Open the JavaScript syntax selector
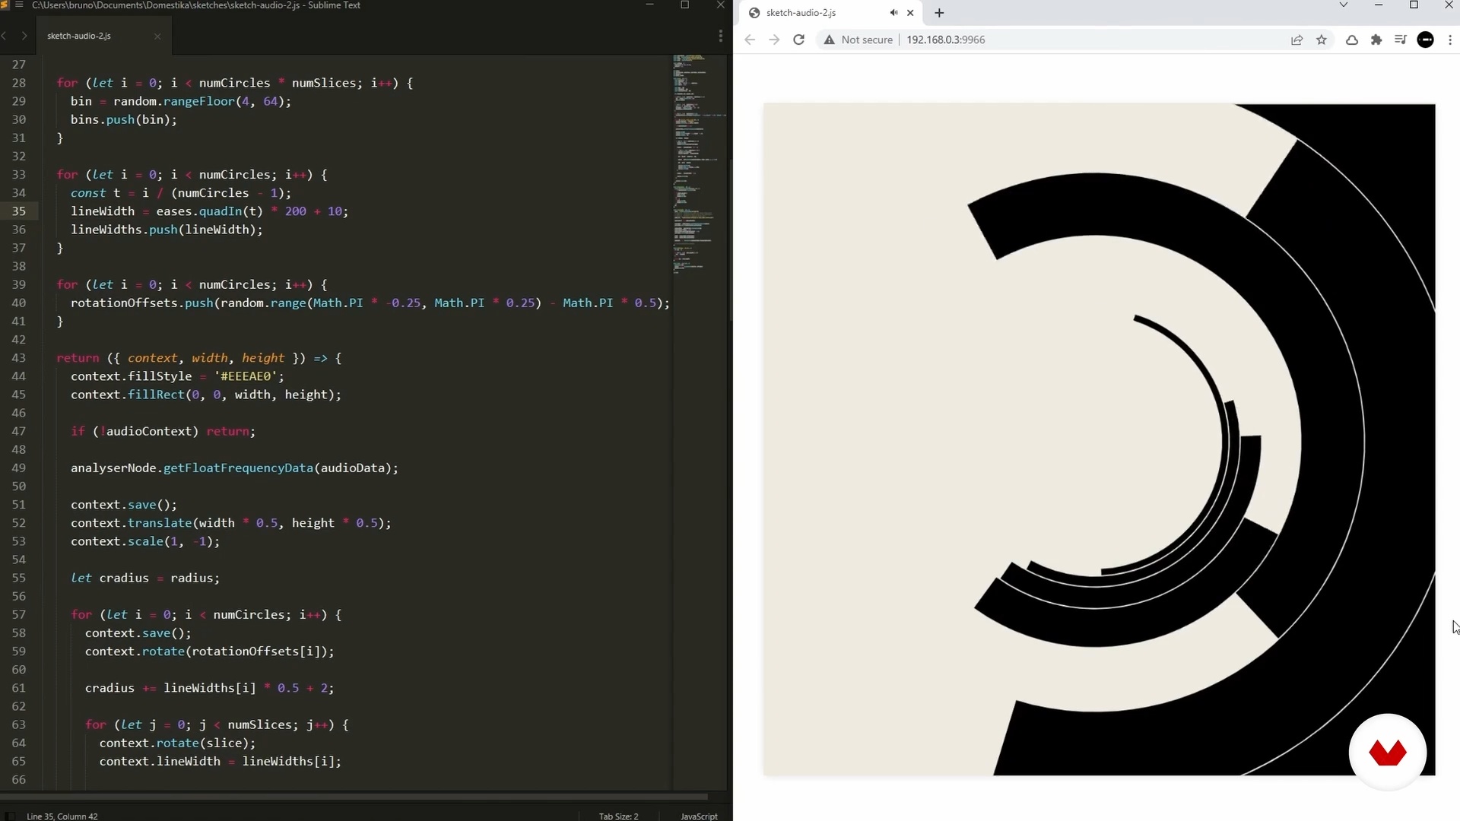 (x=699, y=816)
